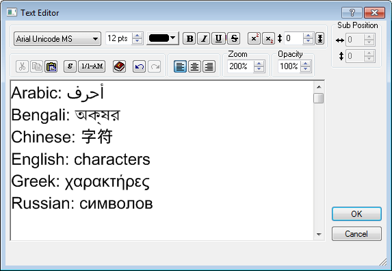Image resolution: width=392 pixels, height=271 pixels.
Task: Toggle Underline formatting button
Action: point(218,38)
